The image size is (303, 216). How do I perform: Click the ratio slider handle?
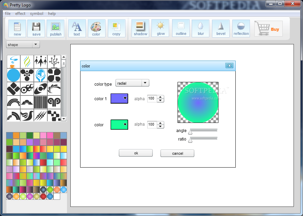190,140
